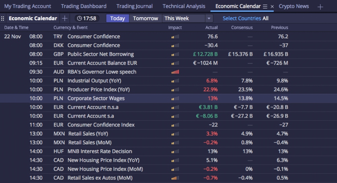Click impact bars for MXN Retail Sales (YoY)

pyautogui.click(x=175, y=134)
